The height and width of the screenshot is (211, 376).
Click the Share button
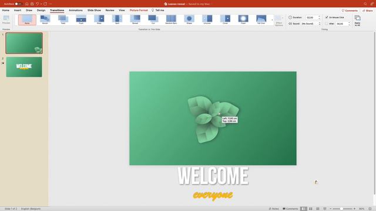click(368, 11)
